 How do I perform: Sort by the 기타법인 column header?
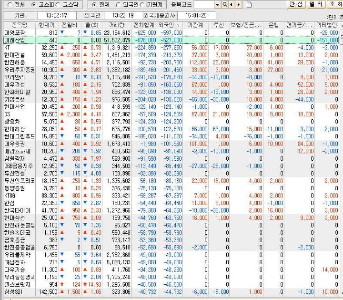coord(327,25)
